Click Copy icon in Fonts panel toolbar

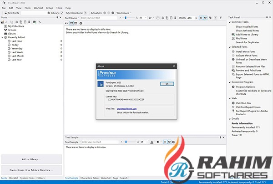pos(21,22)
